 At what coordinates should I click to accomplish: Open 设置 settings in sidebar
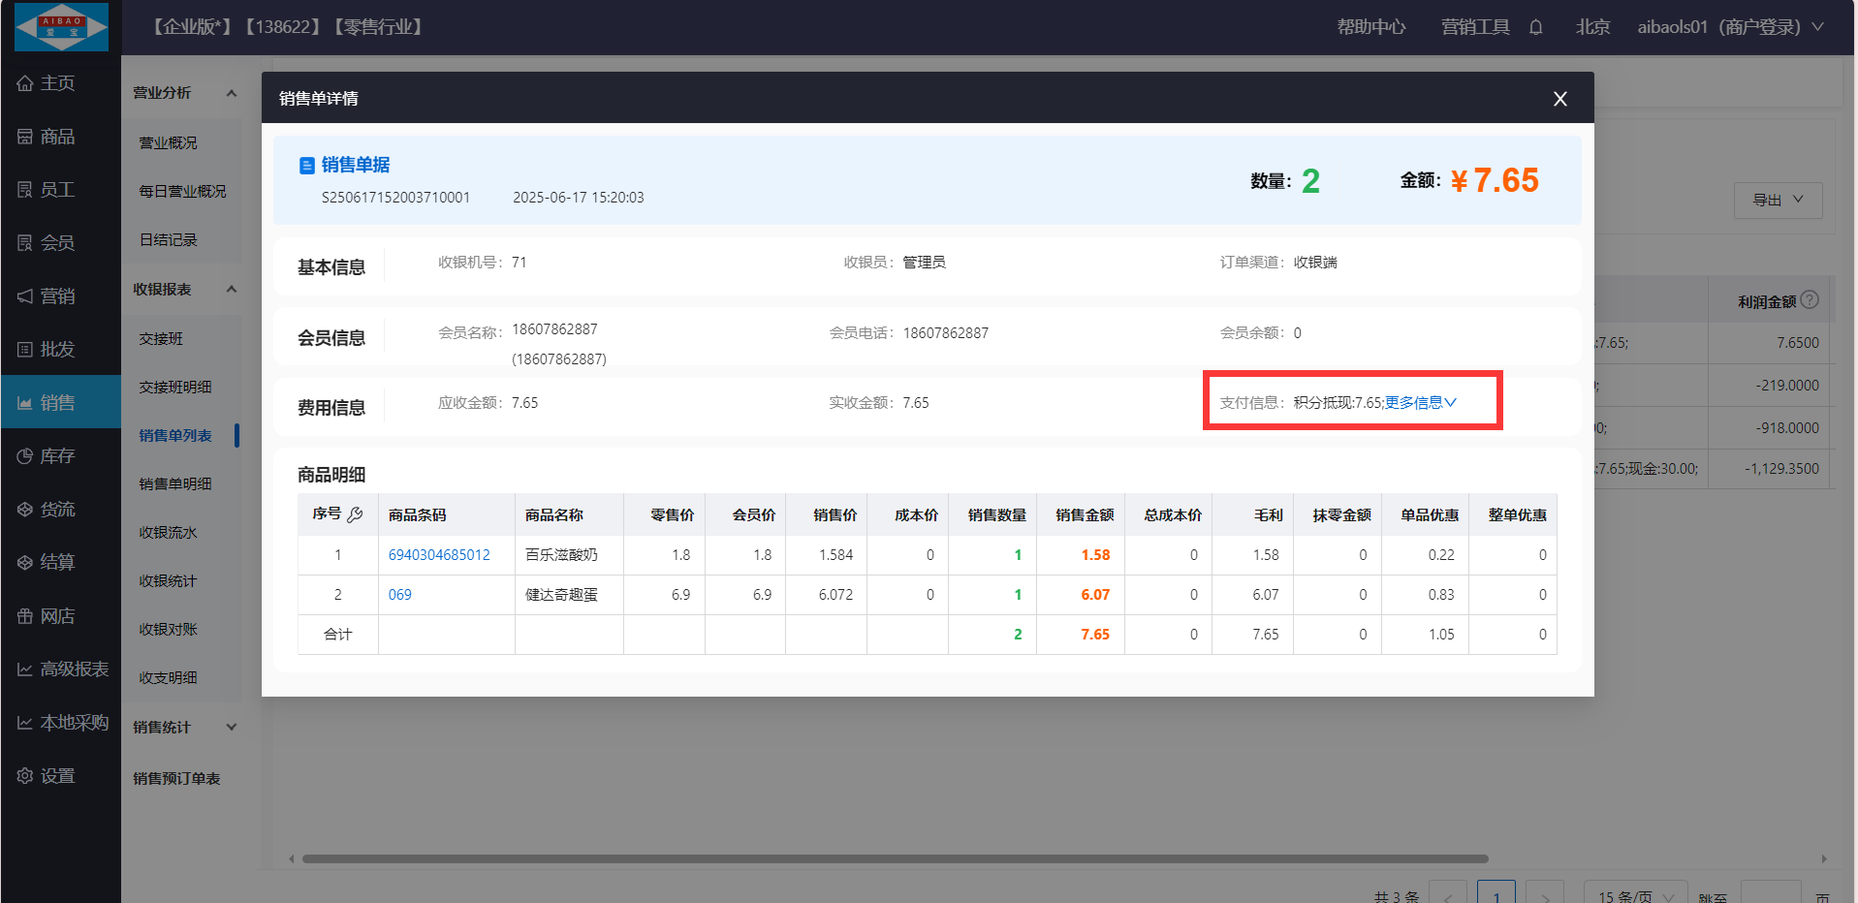coord(57,776)
